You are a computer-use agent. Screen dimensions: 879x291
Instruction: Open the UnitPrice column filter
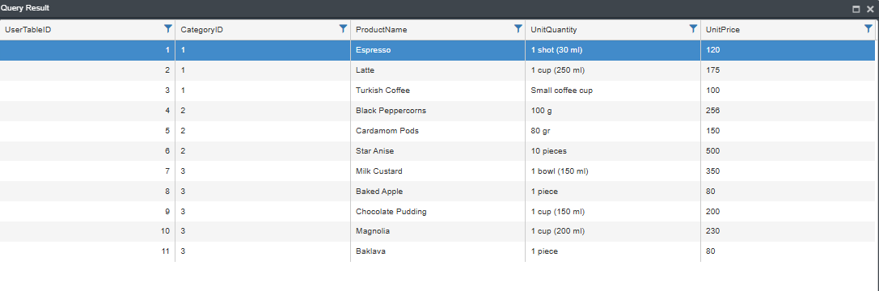[868, 29]
